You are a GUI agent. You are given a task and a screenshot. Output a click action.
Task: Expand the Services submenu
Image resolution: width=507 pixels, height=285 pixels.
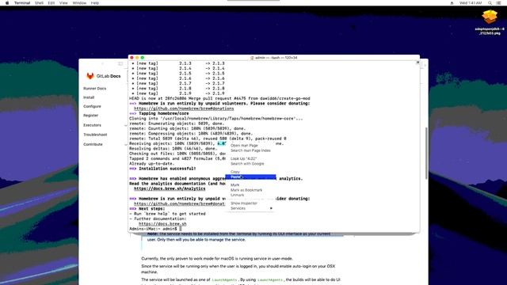pyautogui.click(x=250, y=208)
